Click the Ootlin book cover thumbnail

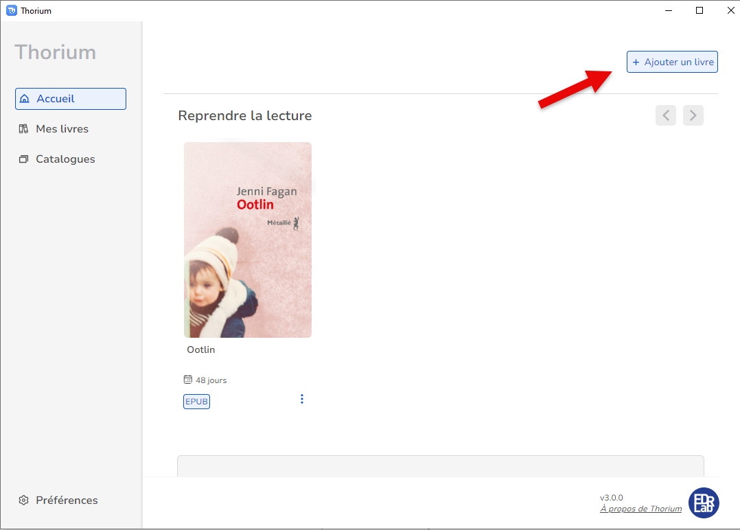click(248, 240)
